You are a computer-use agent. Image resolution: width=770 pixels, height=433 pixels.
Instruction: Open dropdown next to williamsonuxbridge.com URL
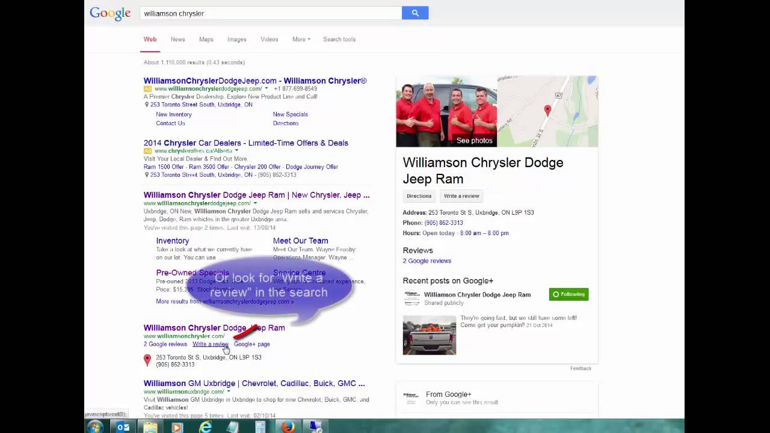[x=229, y=392]
